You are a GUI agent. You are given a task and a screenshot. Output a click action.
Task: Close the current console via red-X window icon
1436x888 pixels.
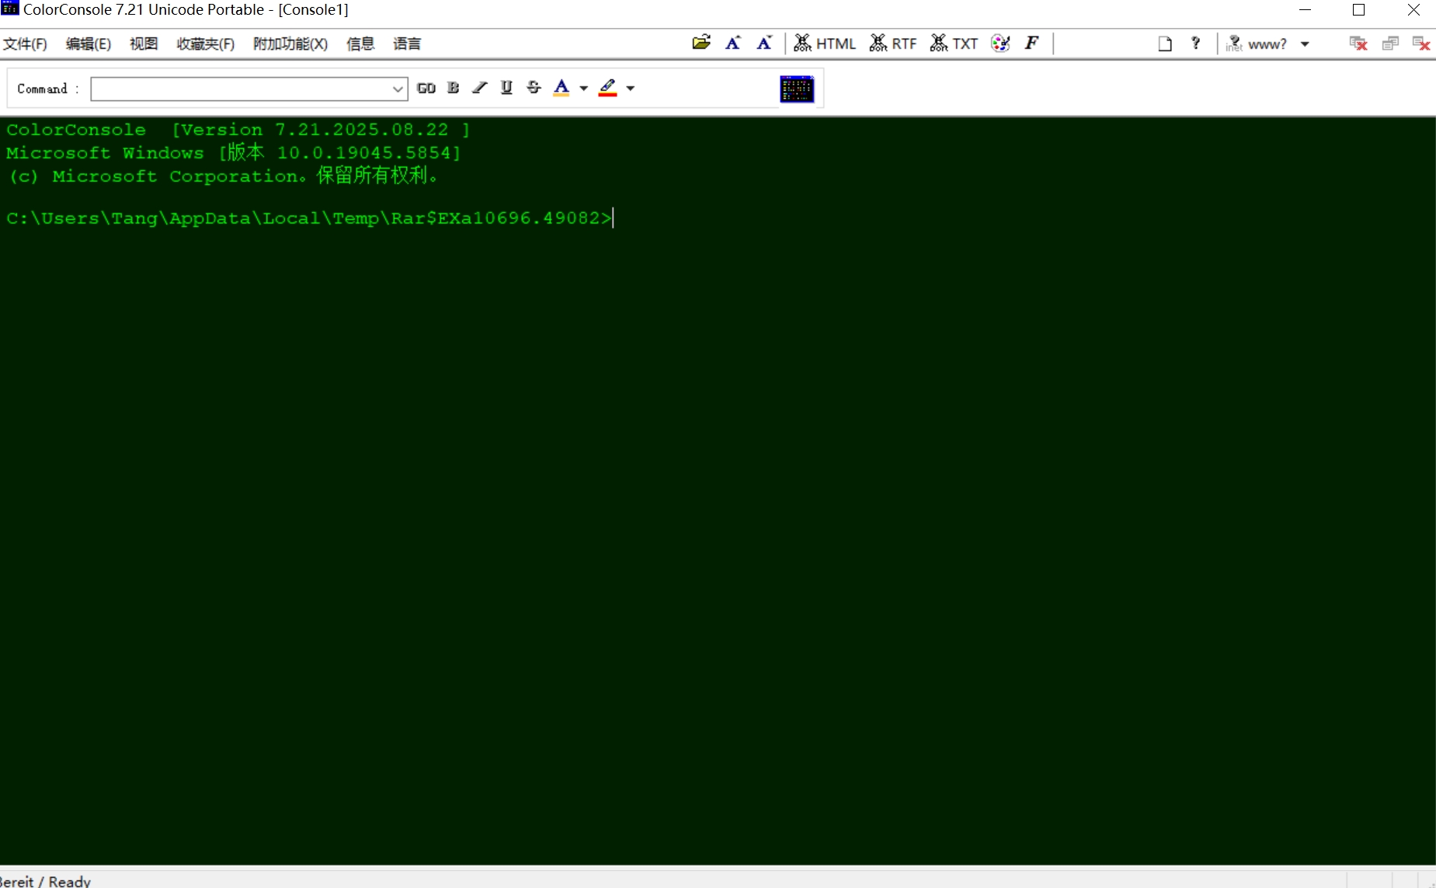(x=1358, y=43)
